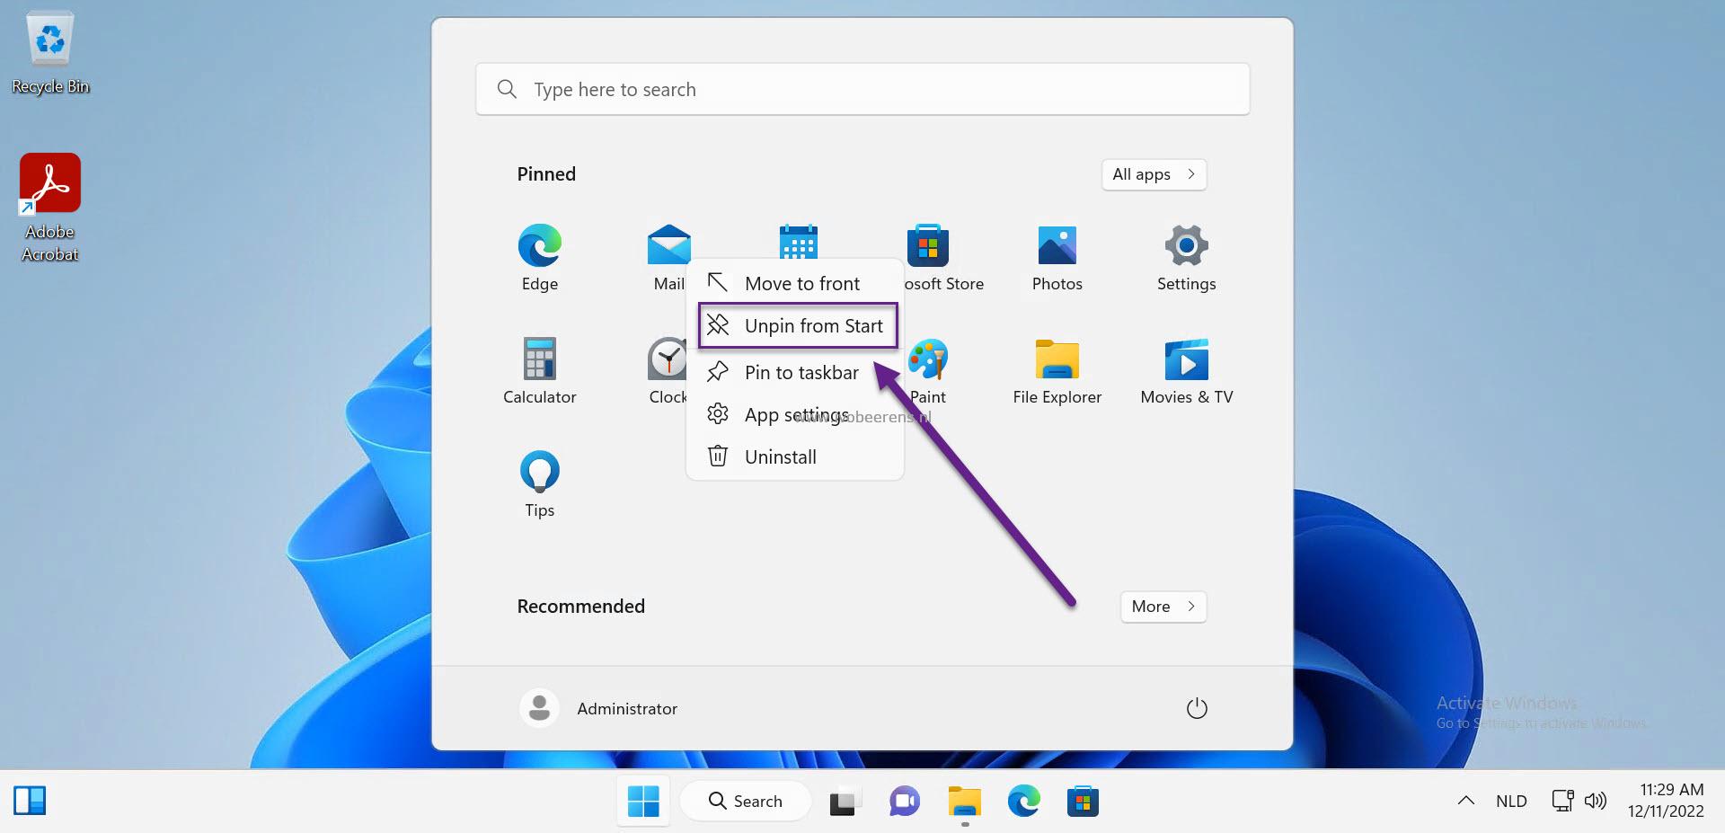1725x833 pixels.
Task: Open Movies & TV app
Action: pos(1186,371)
